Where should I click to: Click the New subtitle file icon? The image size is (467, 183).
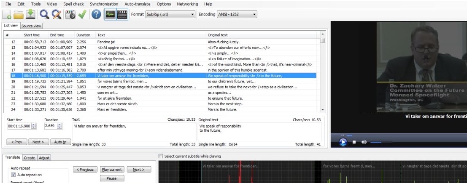(x=7, y=15)
